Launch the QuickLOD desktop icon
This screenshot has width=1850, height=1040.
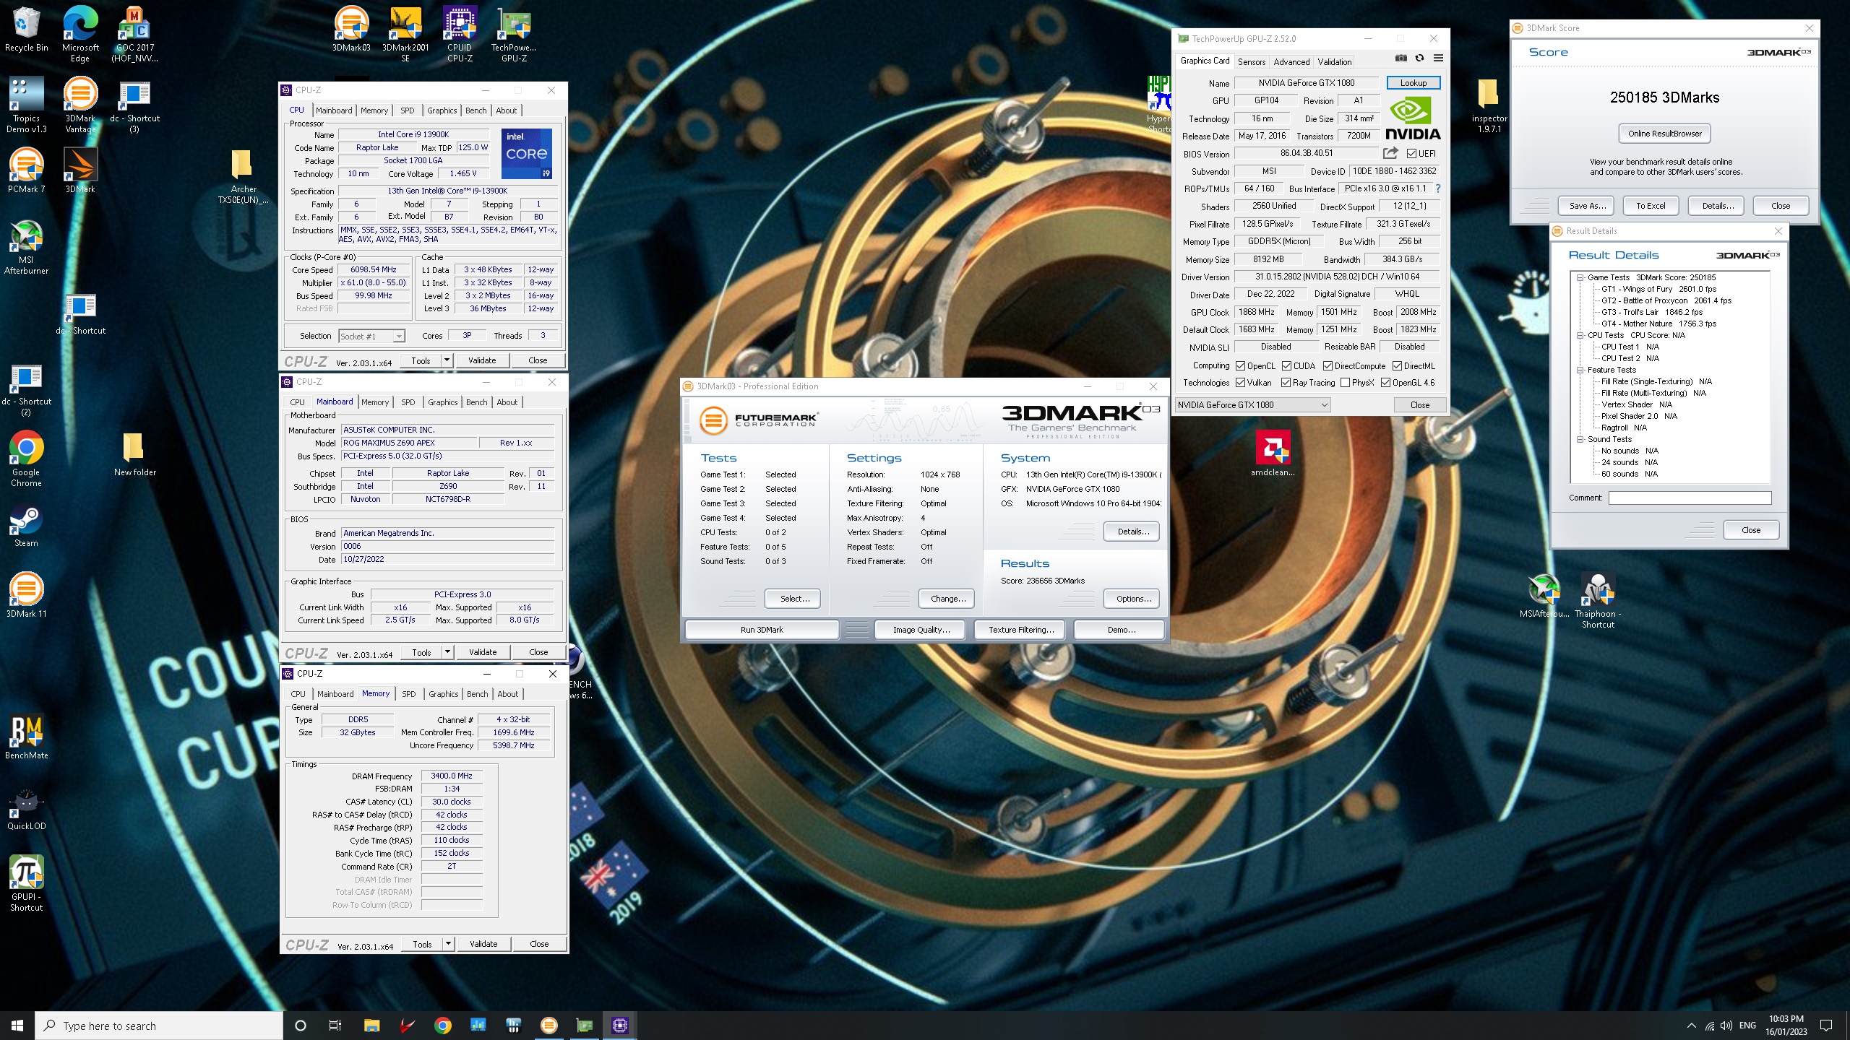pos(26,808)
